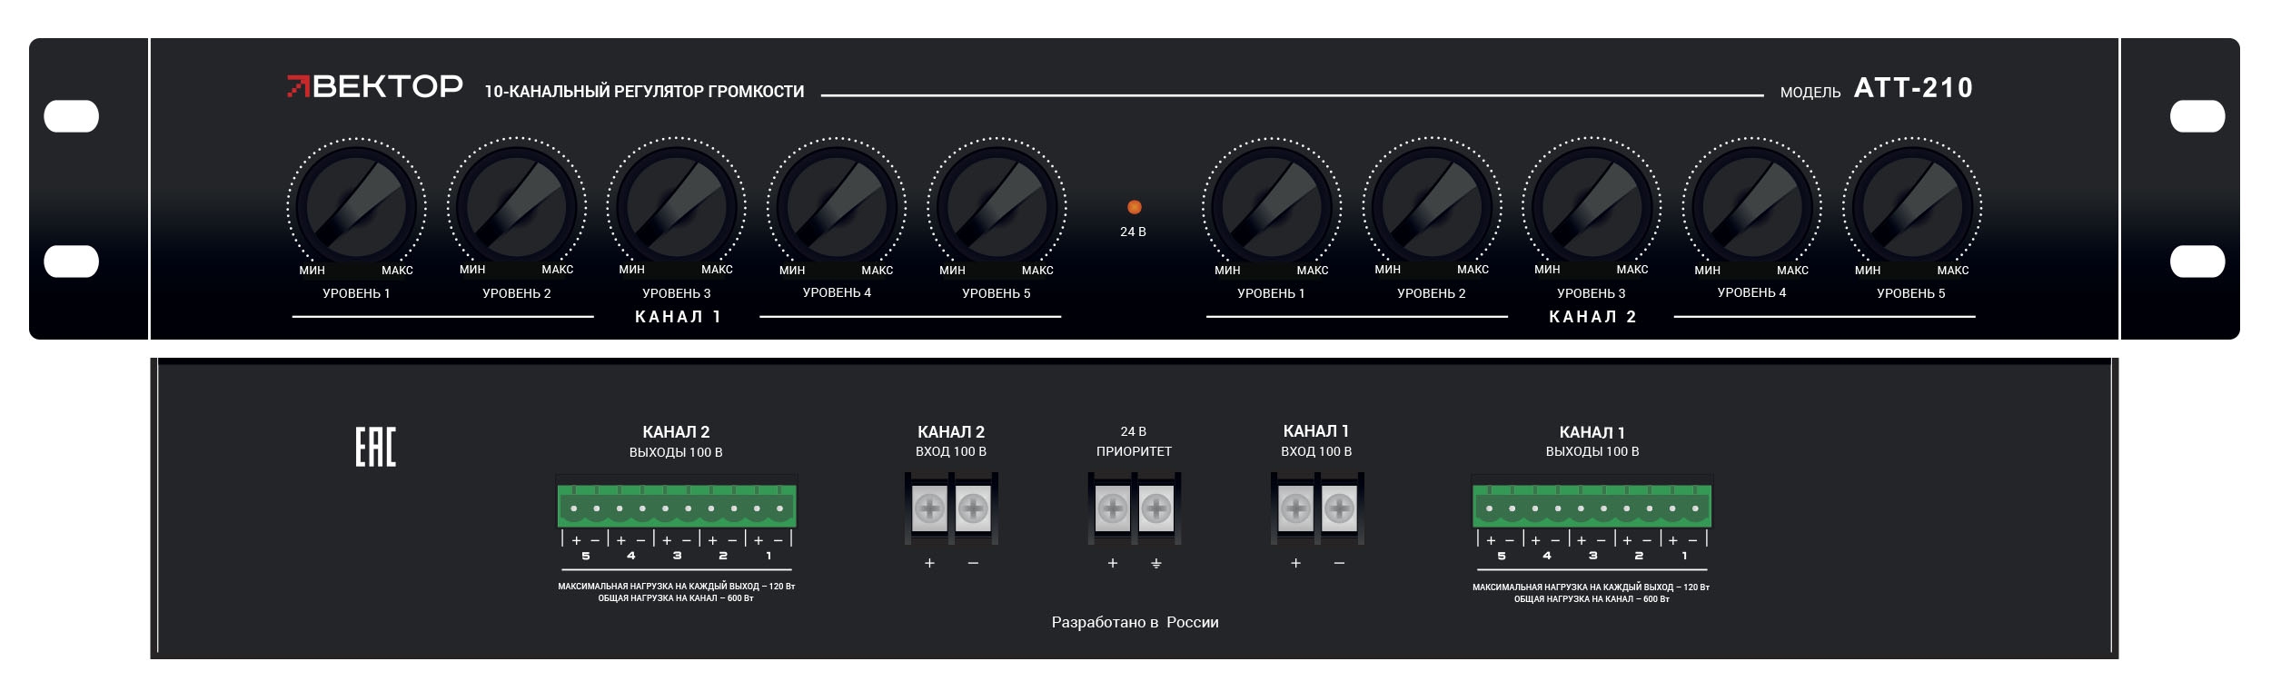Click "УРОВЕНЬ 3" label in Канал 1 group

[677, 293]
